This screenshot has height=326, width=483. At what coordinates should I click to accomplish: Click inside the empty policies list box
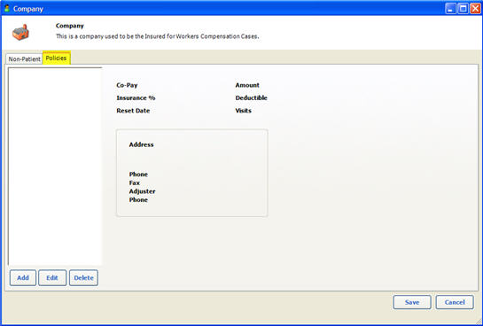point(55,167)
